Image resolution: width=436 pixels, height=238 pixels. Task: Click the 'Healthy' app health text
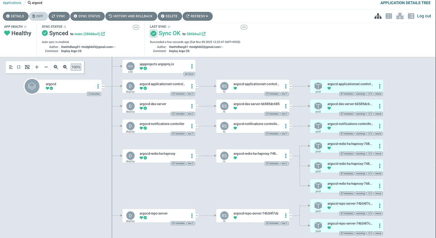pyautogui.click(x=21, y=33)
